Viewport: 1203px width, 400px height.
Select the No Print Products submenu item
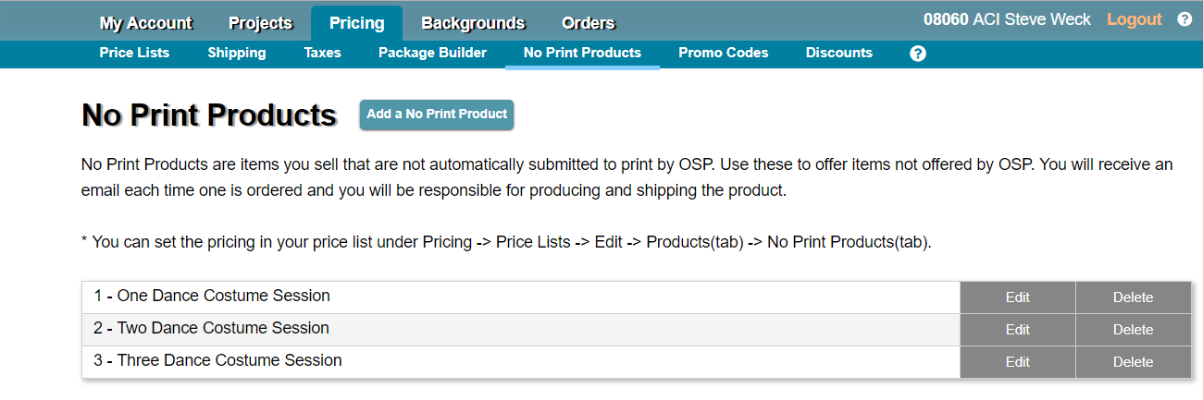(582, 53)
